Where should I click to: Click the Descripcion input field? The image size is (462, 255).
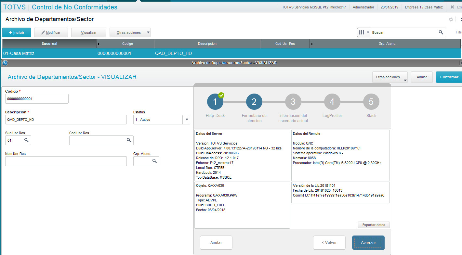[66, 120]
